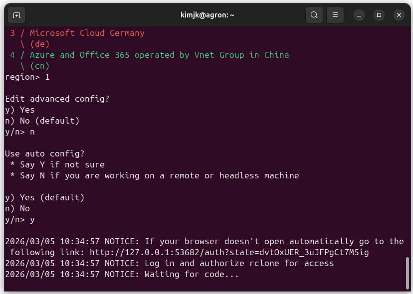This screenshot has height=294, width=413.
Task: Click 'n) No (default)' option text
Action: tap(42, 121)
